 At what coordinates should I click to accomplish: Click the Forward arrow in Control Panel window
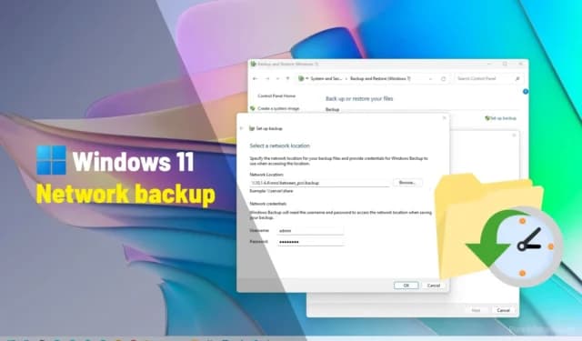267,79
